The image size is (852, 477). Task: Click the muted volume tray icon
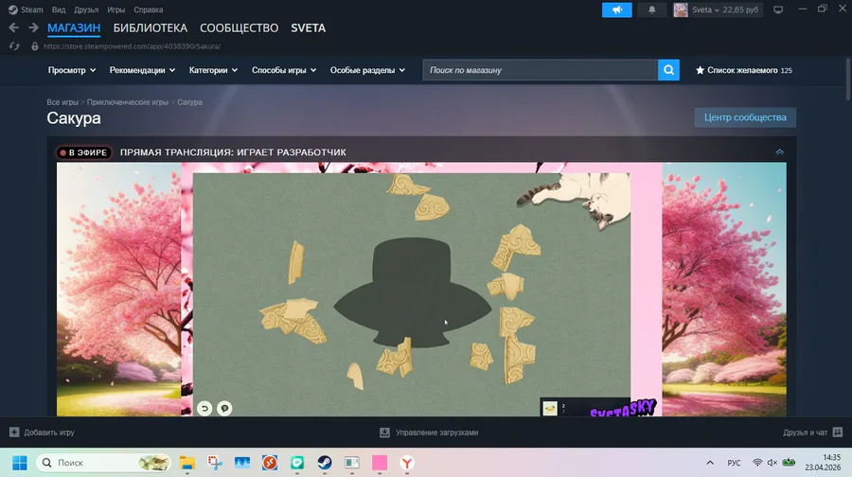pos(772,463)
